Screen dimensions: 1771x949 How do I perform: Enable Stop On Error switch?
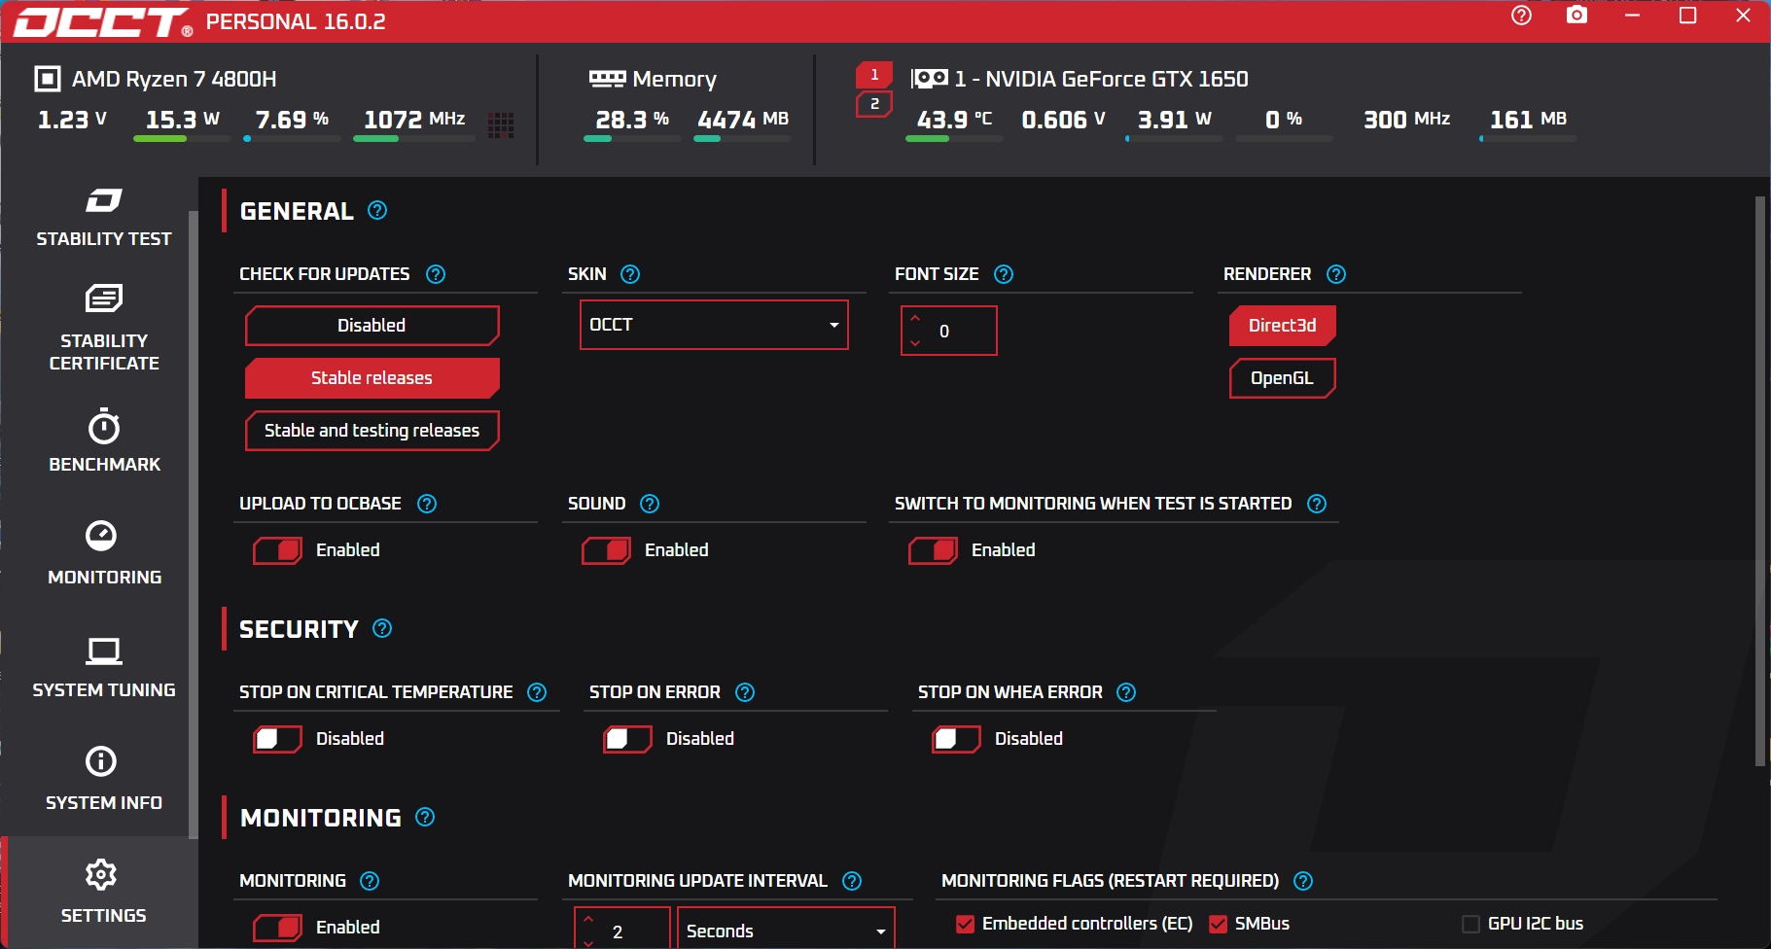[628, 739]
